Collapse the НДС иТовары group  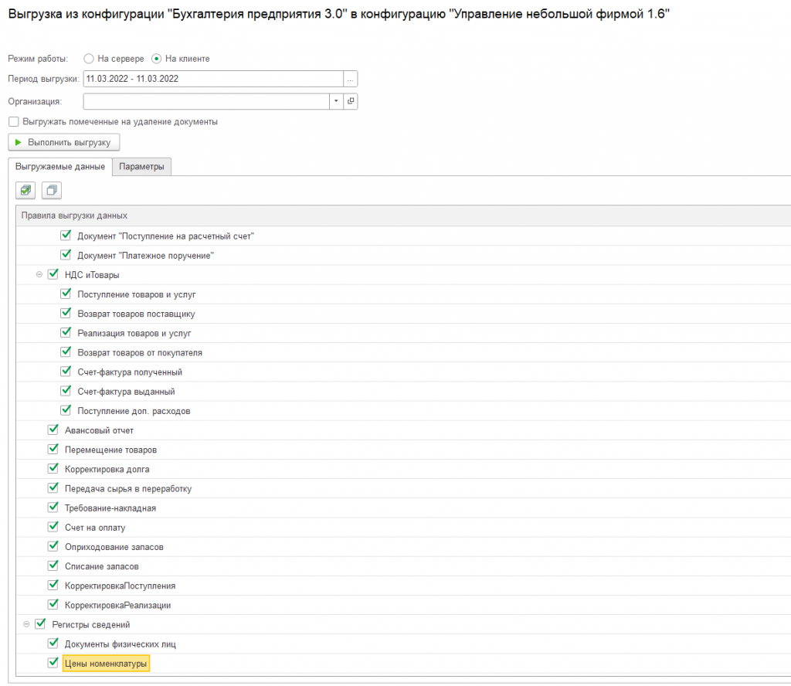click(x=39, y=274)
